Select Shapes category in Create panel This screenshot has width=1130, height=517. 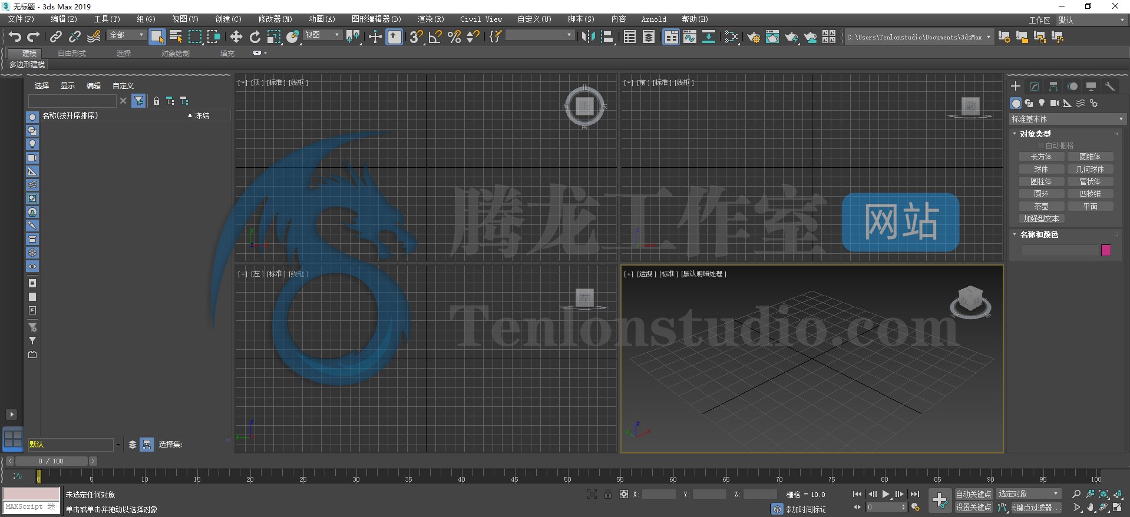pyautogui.click(x=1029, y=103)
